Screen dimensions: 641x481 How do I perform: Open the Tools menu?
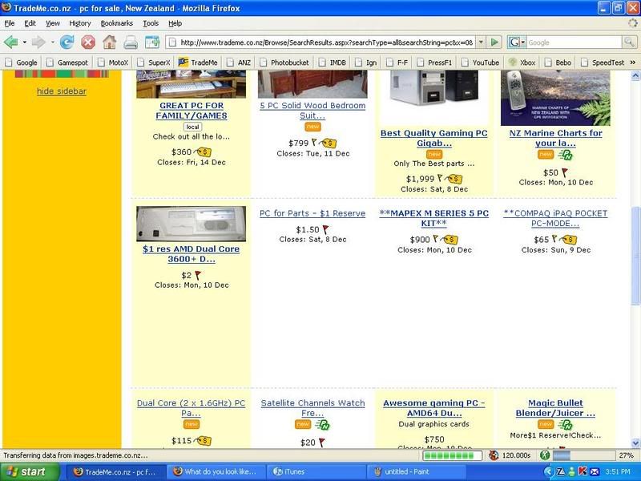(x=151, y=23)
